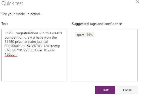Screen dimensions: 141x96
Task: Place cursor on the word Congratulations
Action: [26, 33]
